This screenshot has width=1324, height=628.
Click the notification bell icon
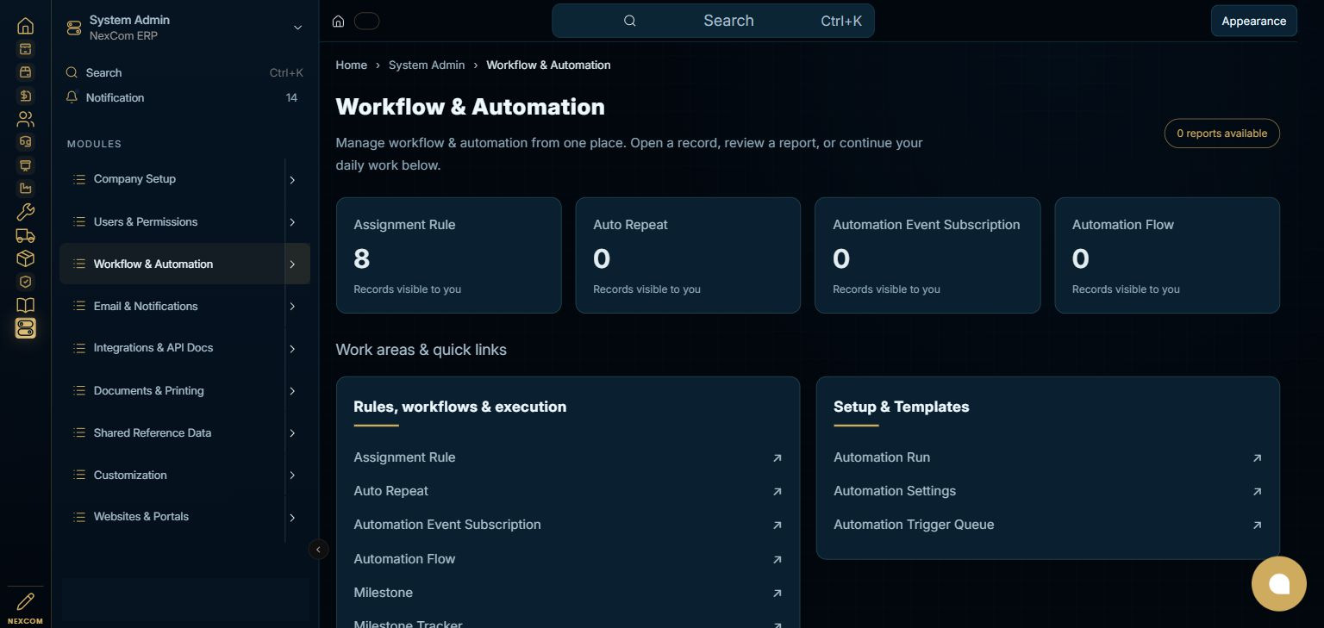point(72,97)
